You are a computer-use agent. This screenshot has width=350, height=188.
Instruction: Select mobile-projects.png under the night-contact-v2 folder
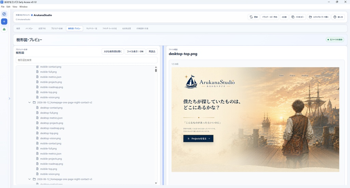(x=51, y=159)
